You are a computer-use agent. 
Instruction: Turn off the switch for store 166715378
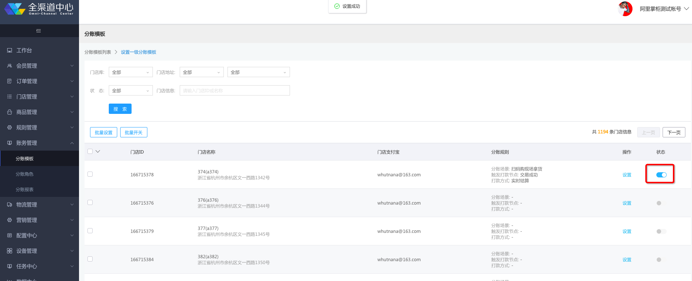click(x=661, y=175)
